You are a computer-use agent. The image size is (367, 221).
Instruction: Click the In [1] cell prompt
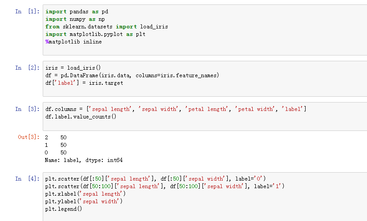27,12
